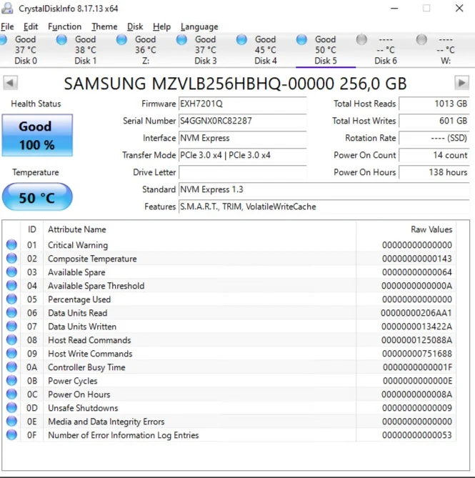Click raw value 000000013422A

click(416, 327)
